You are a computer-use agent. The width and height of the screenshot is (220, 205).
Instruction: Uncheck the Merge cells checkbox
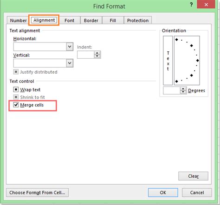click(x=16, y=105)
